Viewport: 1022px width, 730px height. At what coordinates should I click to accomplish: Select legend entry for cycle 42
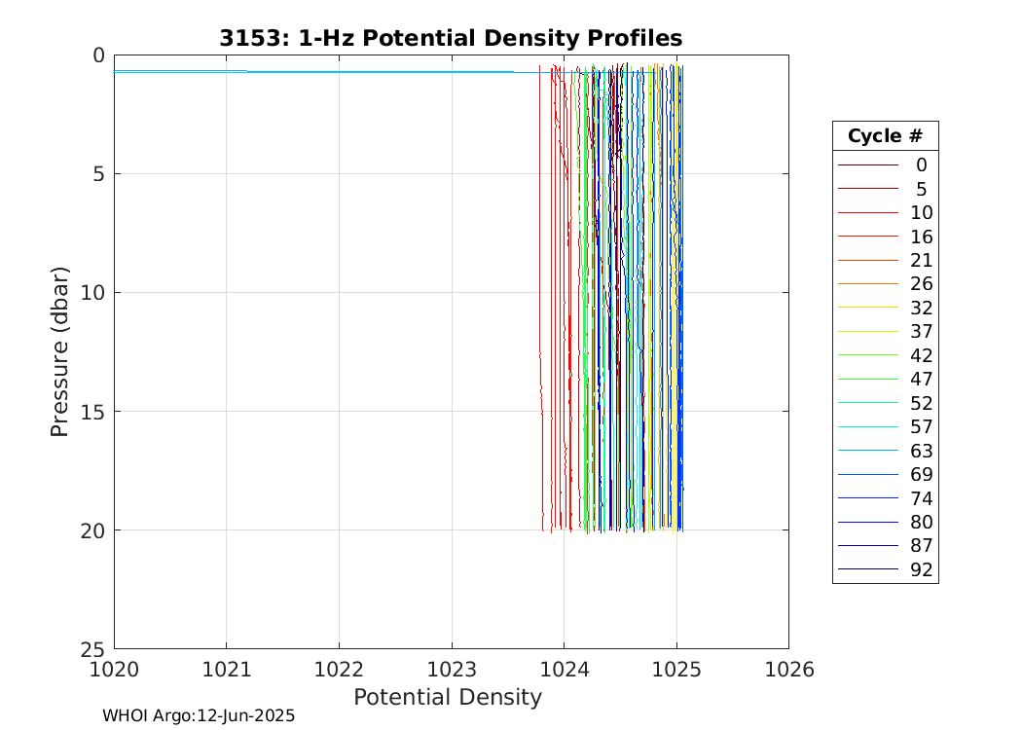coord(885,355)
